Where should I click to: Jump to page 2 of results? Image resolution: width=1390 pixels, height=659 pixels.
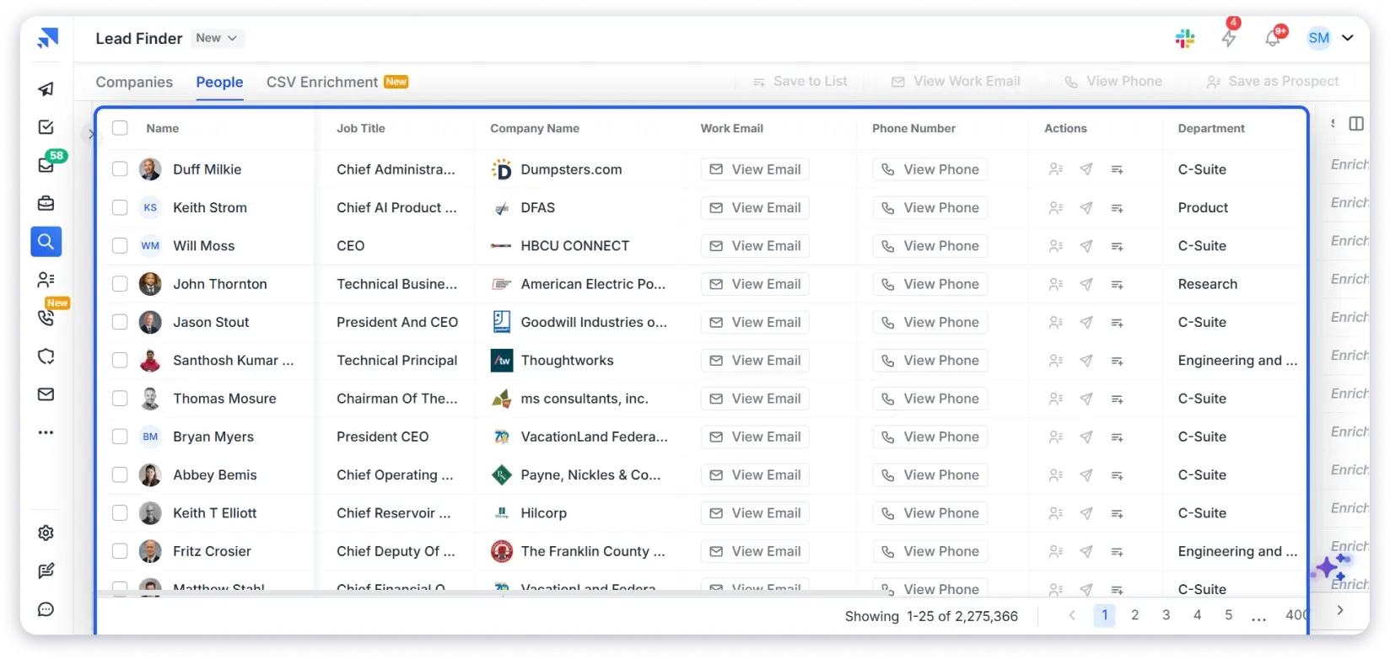click(x=1135, y=615)
